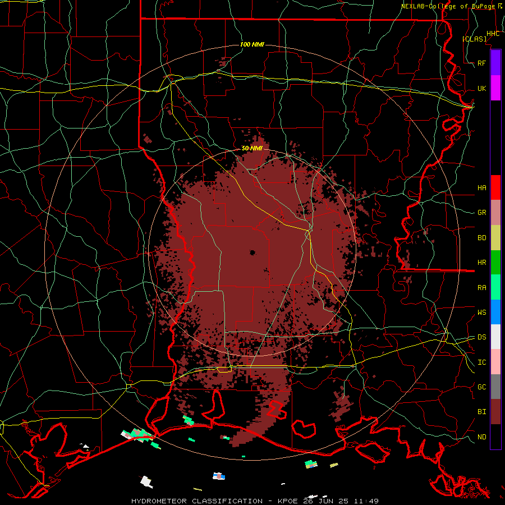This screenshot has height=505, width=505.
Task: Click the BD olive-yellow legend swatch
Action: [495, 238]
